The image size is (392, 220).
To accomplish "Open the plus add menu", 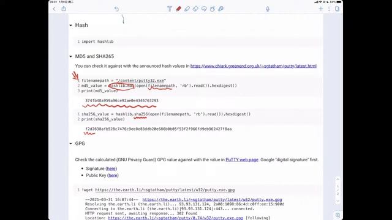I will coord(321,9).
